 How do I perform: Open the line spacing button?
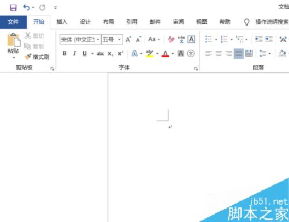coord(262,53)
